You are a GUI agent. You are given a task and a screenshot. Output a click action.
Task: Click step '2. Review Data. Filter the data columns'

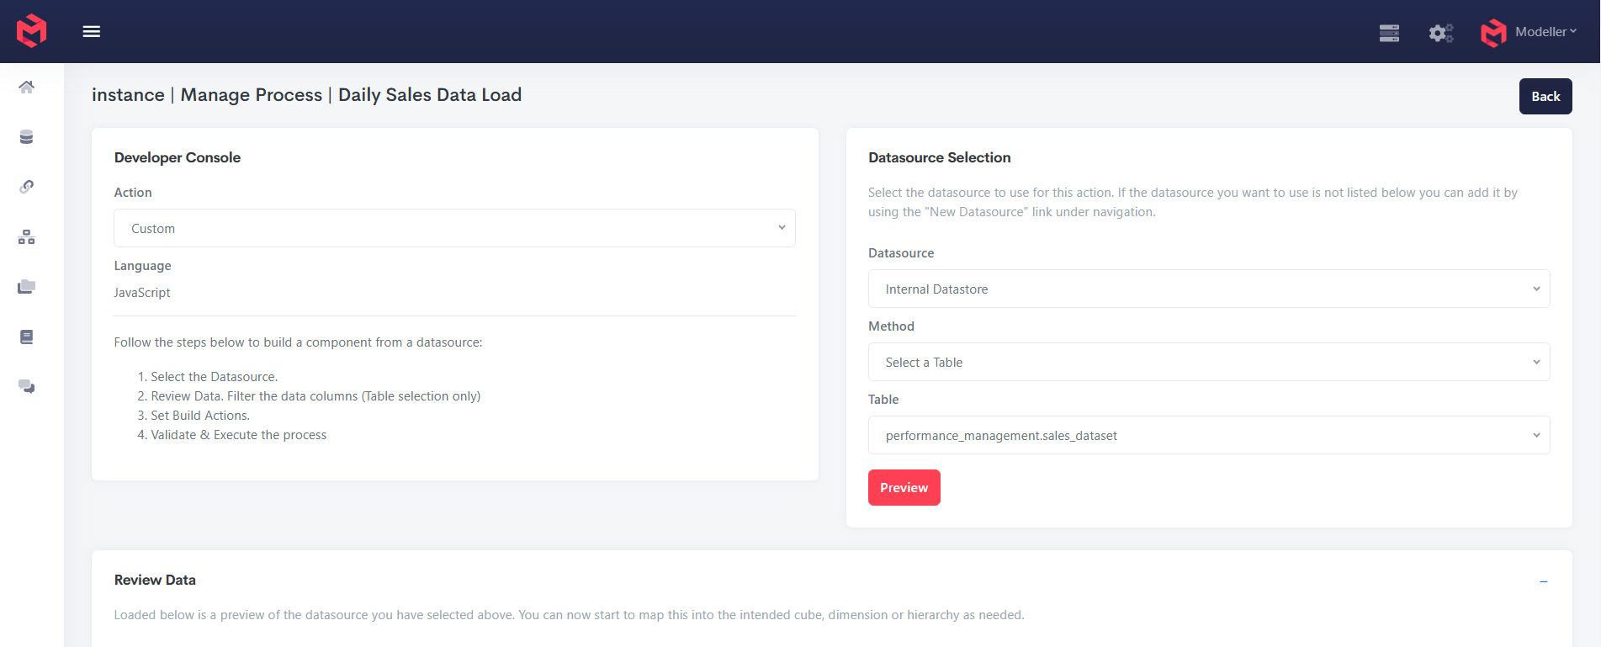click(309, 396)
